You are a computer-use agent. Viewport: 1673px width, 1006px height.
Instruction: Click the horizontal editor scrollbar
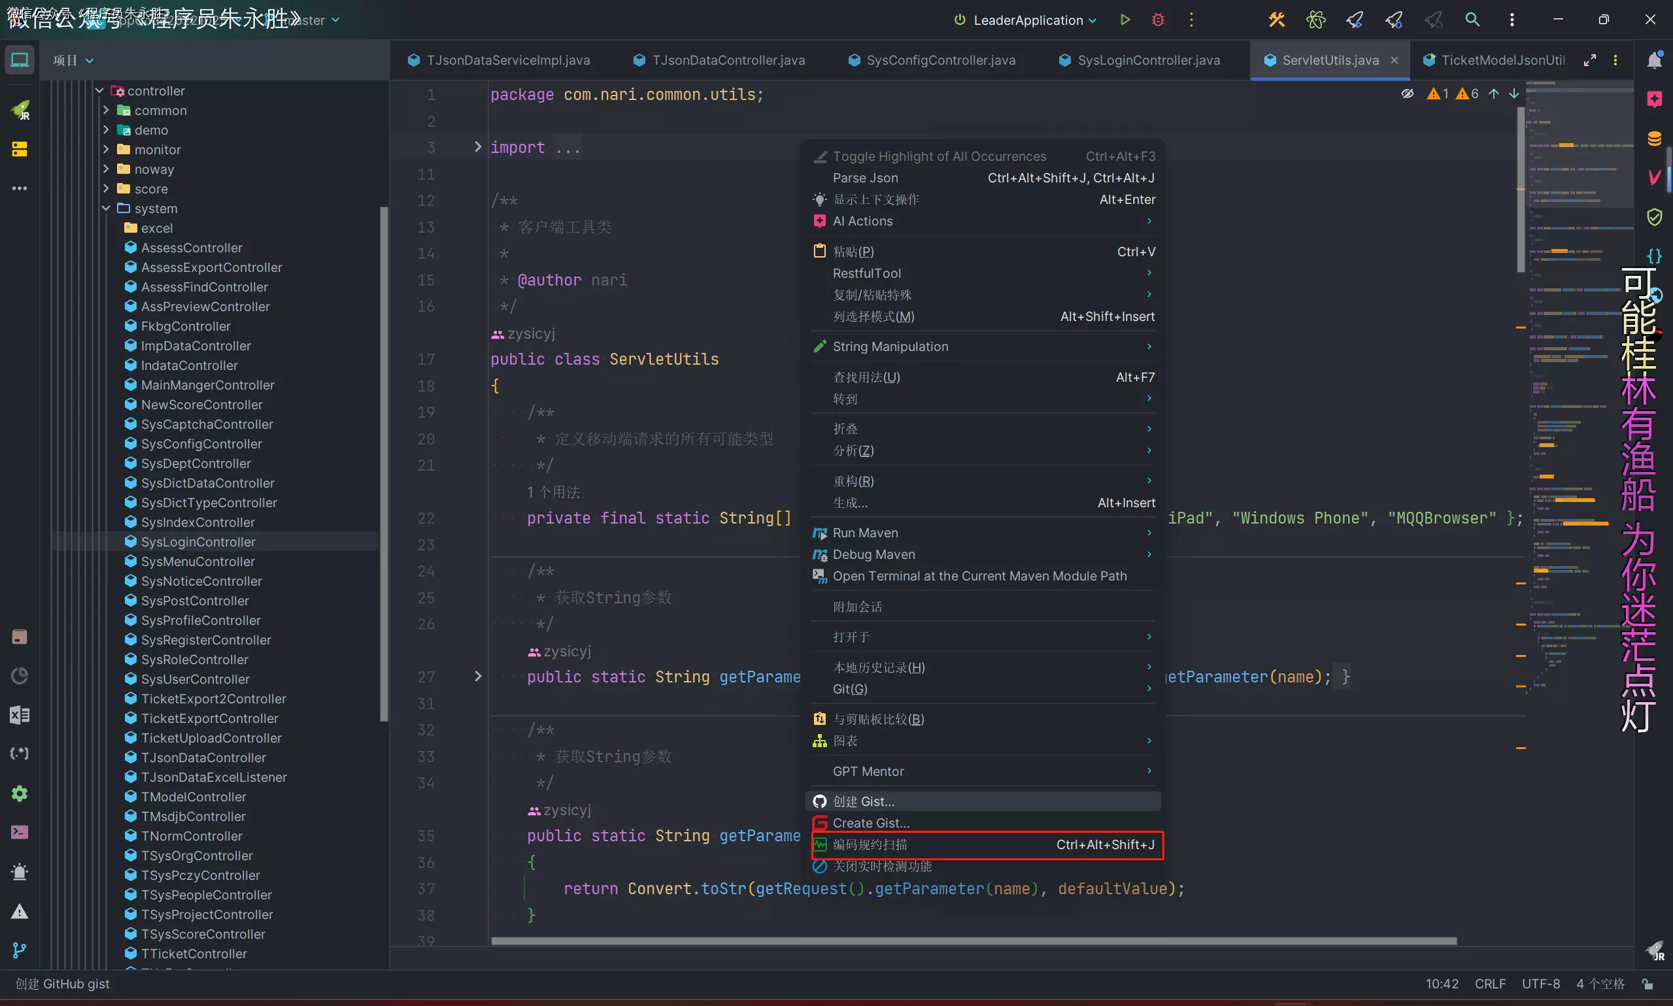pyautogui.click(x=973, y=941)
